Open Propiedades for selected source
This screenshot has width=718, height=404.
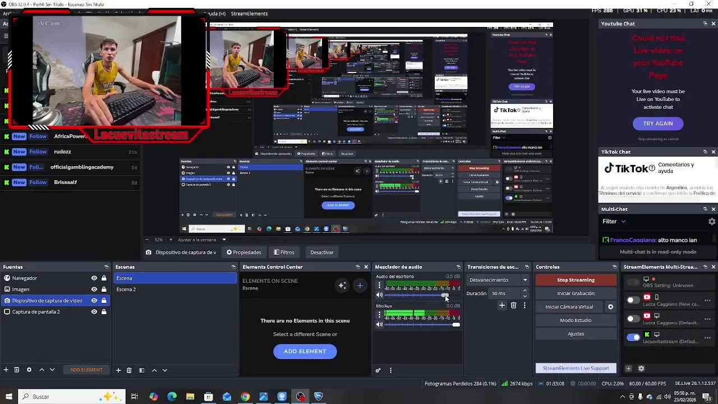pyautogui.click(x=244, y=252)
